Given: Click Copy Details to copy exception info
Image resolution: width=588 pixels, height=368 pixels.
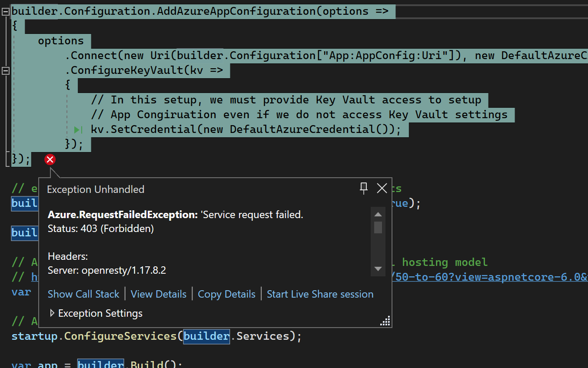Looking at the screenshot, I should [226, 294].
